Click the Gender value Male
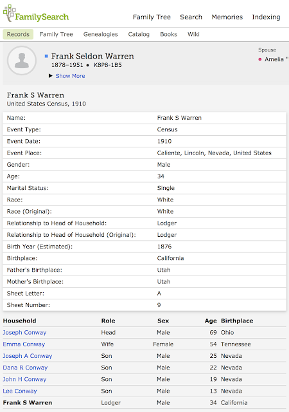 coord(164,165)
